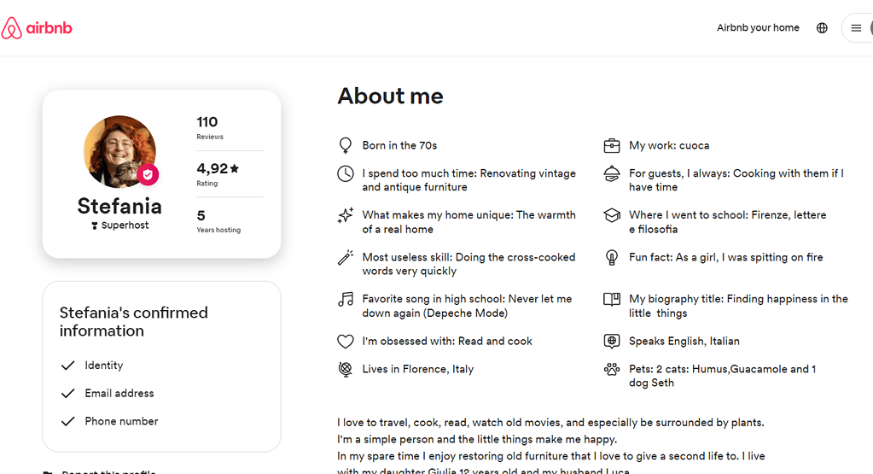Click the Email address confirmed checkmark

68,393
